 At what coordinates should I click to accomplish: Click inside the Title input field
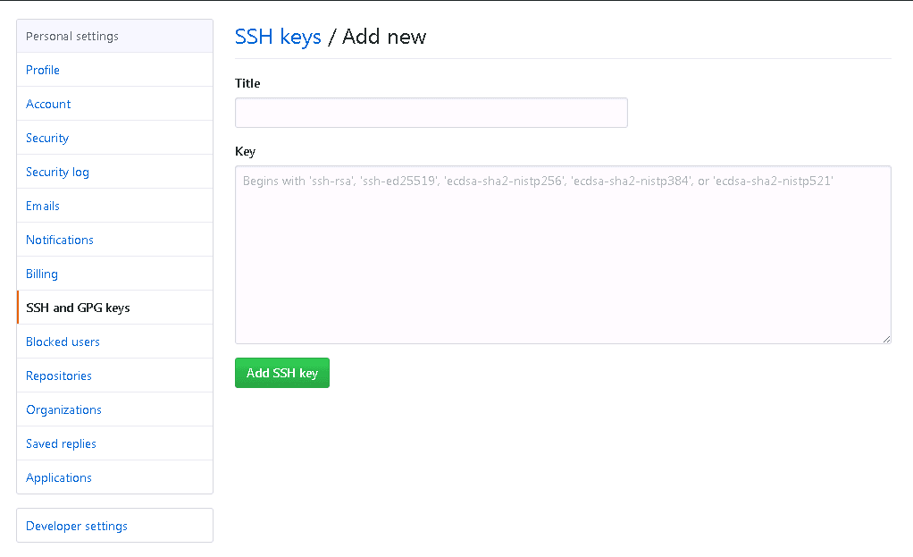(x=431, y=112)
